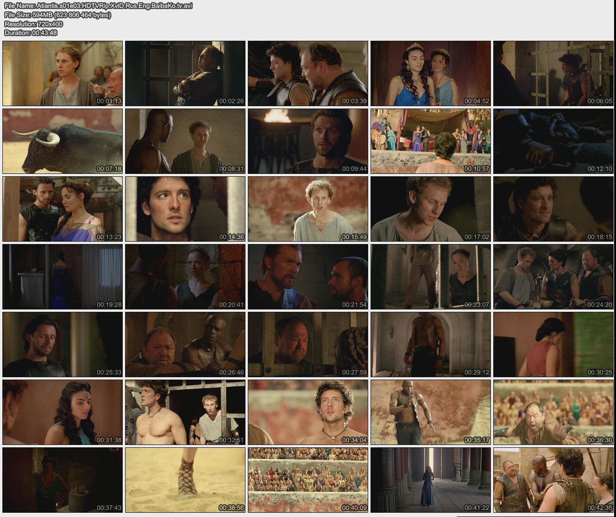Open the thumbnail labeled 00:15:49
The image size is (616, 517).
308,209
